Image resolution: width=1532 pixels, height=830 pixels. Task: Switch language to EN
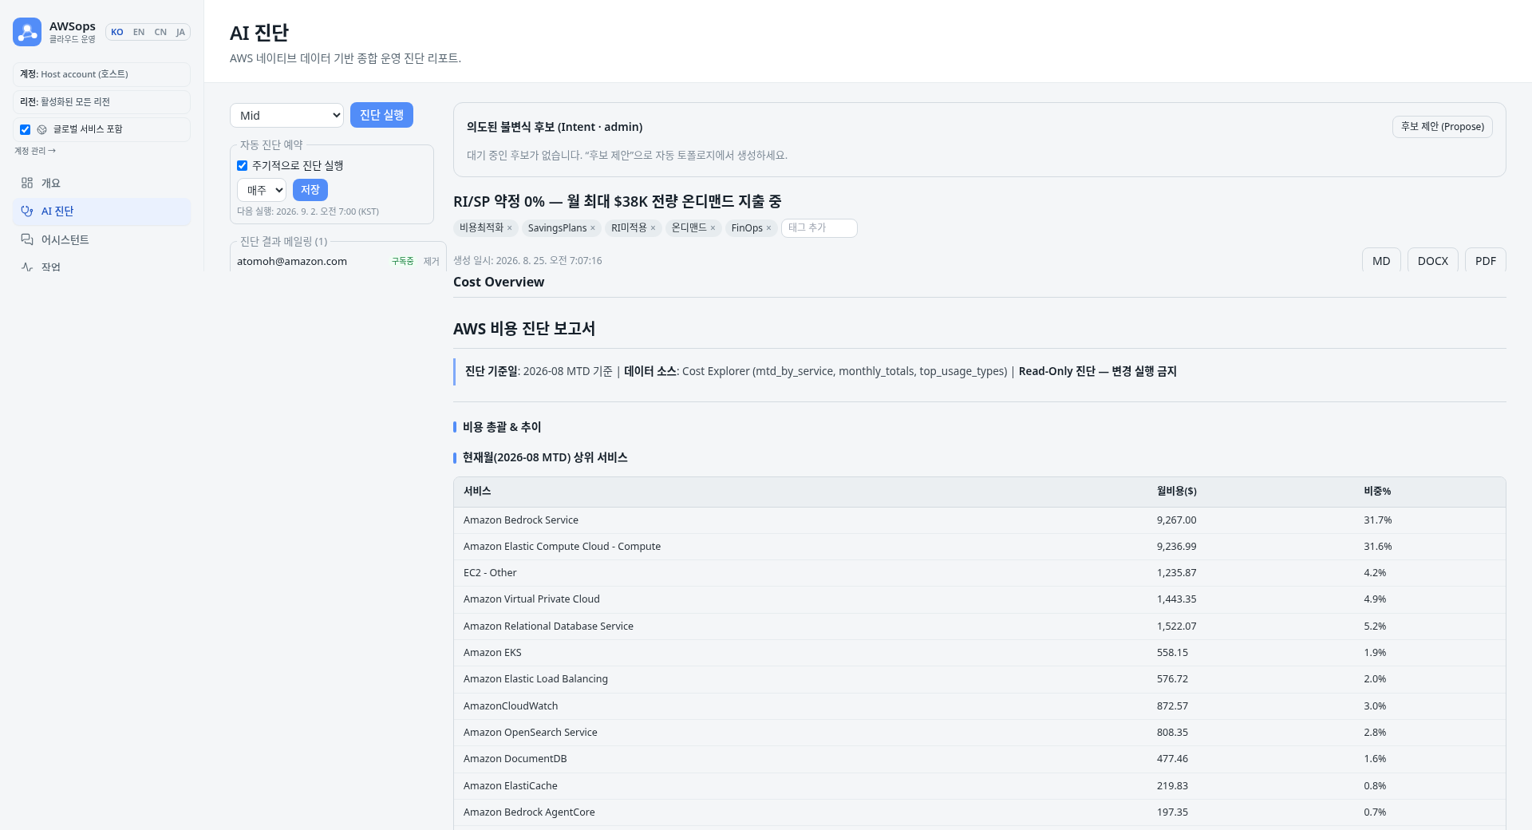(x=139, y=32)
